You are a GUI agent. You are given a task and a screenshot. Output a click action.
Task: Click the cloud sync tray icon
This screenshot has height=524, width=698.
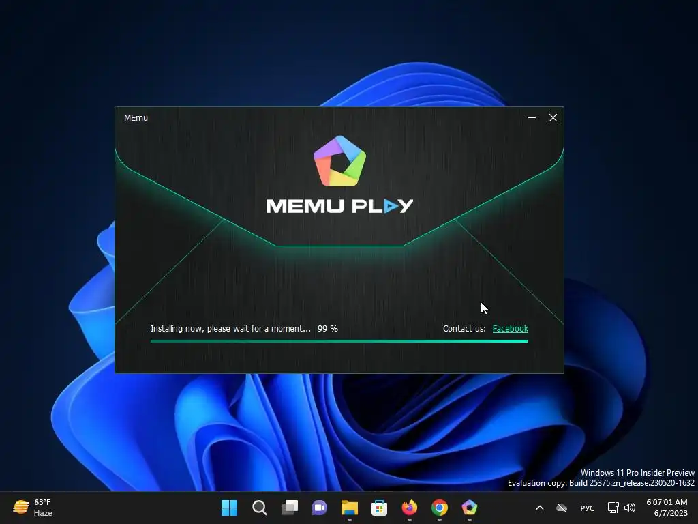pyautogui.click(x=562, y=508)
